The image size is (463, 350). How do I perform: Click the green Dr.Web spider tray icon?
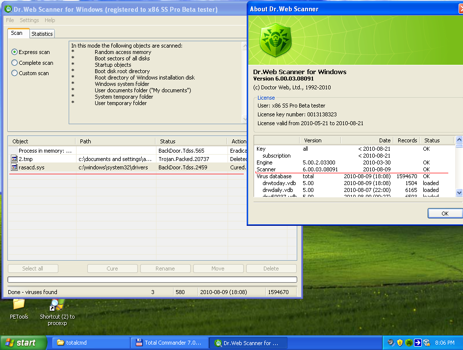pyautogui.click(x=409, y=342)
